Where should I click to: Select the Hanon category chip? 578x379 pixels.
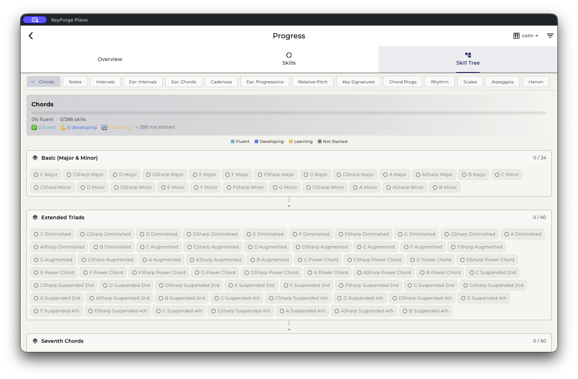pos(536,82)
